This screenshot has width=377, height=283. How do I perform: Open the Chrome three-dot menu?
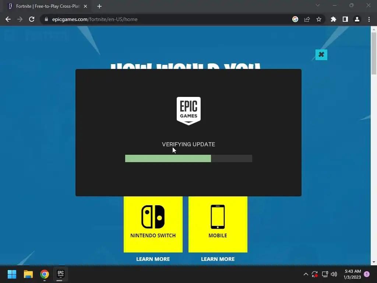point(369,19)
